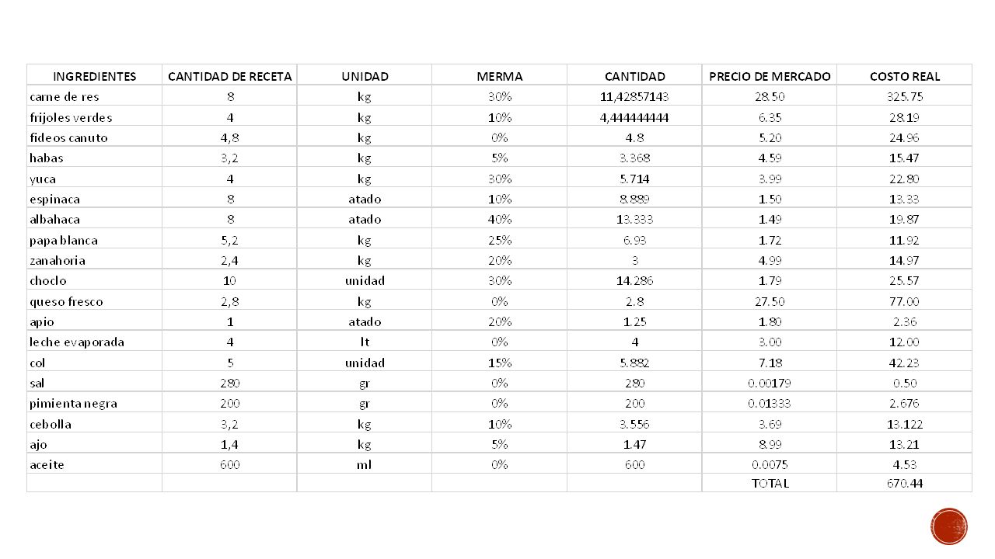Viewport: 995px width, 559px height.
Task: Select the PRECIO DE MERCADO header
Action: pos(770,76)
